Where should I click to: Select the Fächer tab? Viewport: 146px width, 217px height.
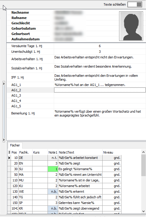[15, 145]
